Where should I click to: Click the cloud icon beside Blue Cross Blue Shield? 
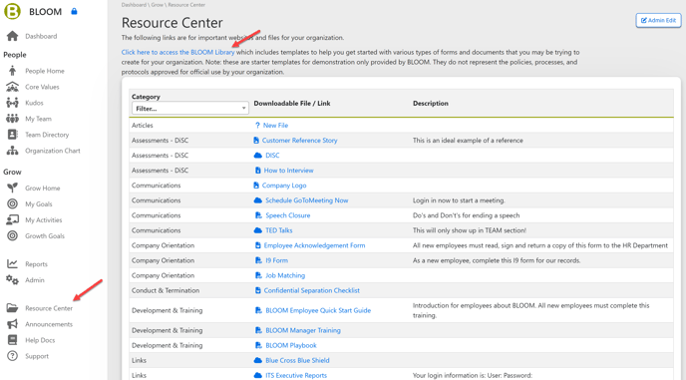(x=258, y=360)
